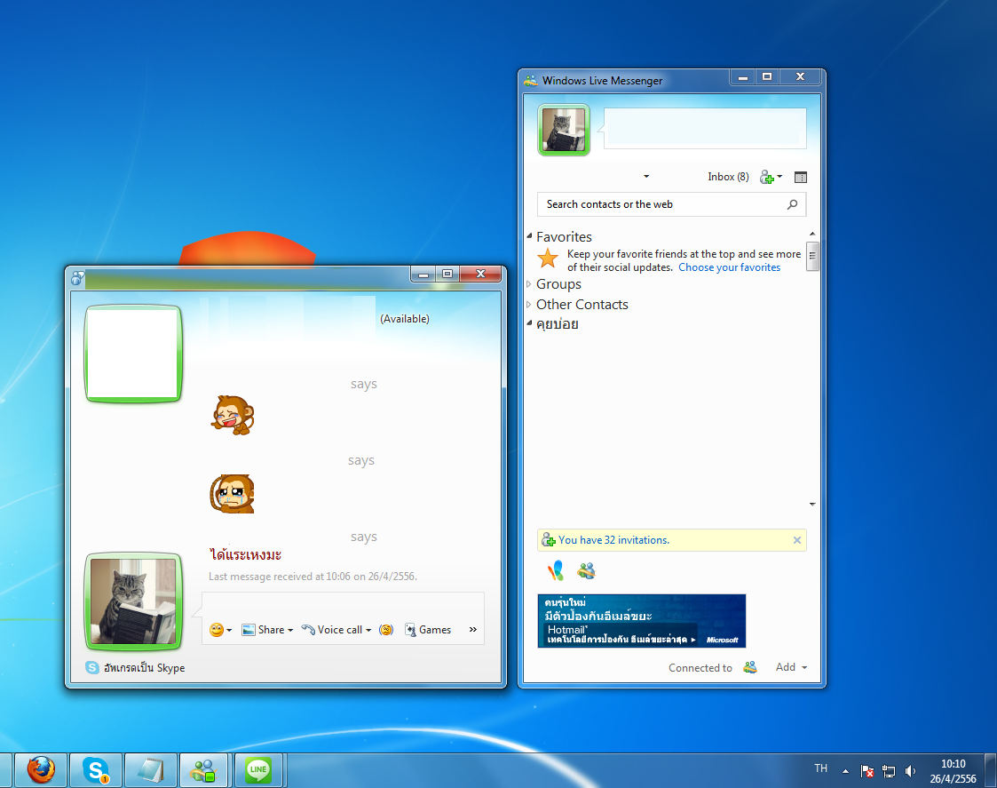This screenshot has width=997, height=788.
Task: Start a Voice call from chat toolbar
Action: pos(332,630)
